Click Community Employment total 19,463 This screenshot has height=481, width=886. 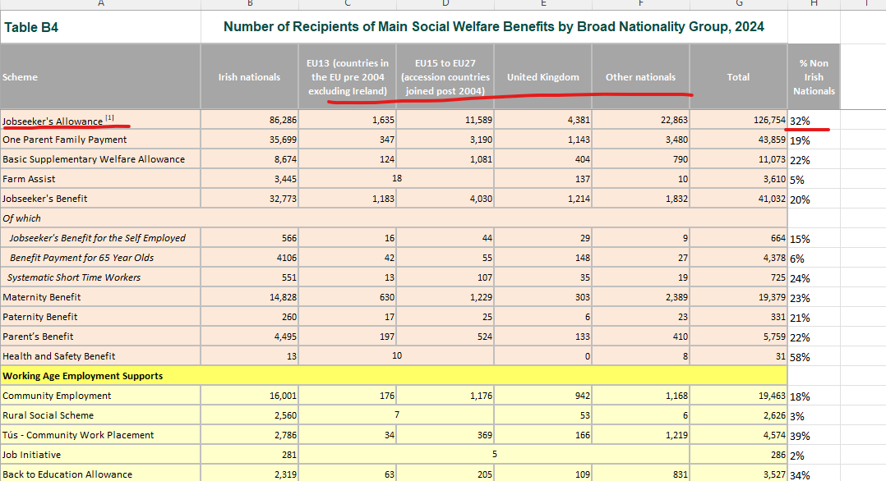(x=739, y=396)
